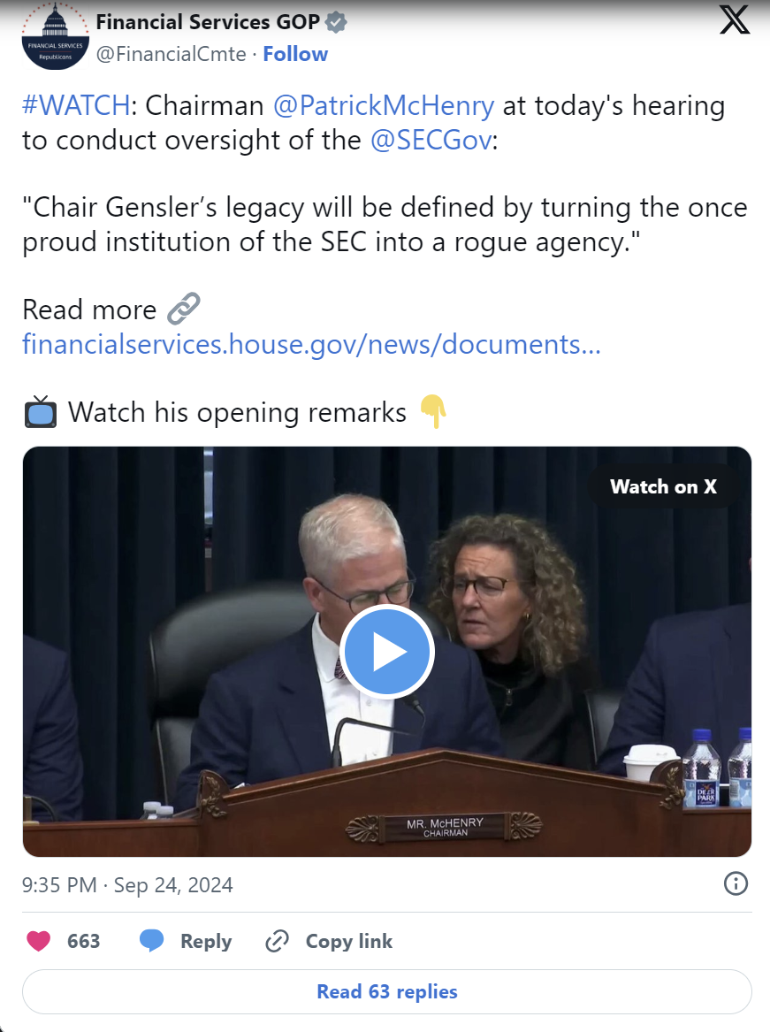
Task: Open financialservices.house.gov documents link
Action: pos(312,344)
